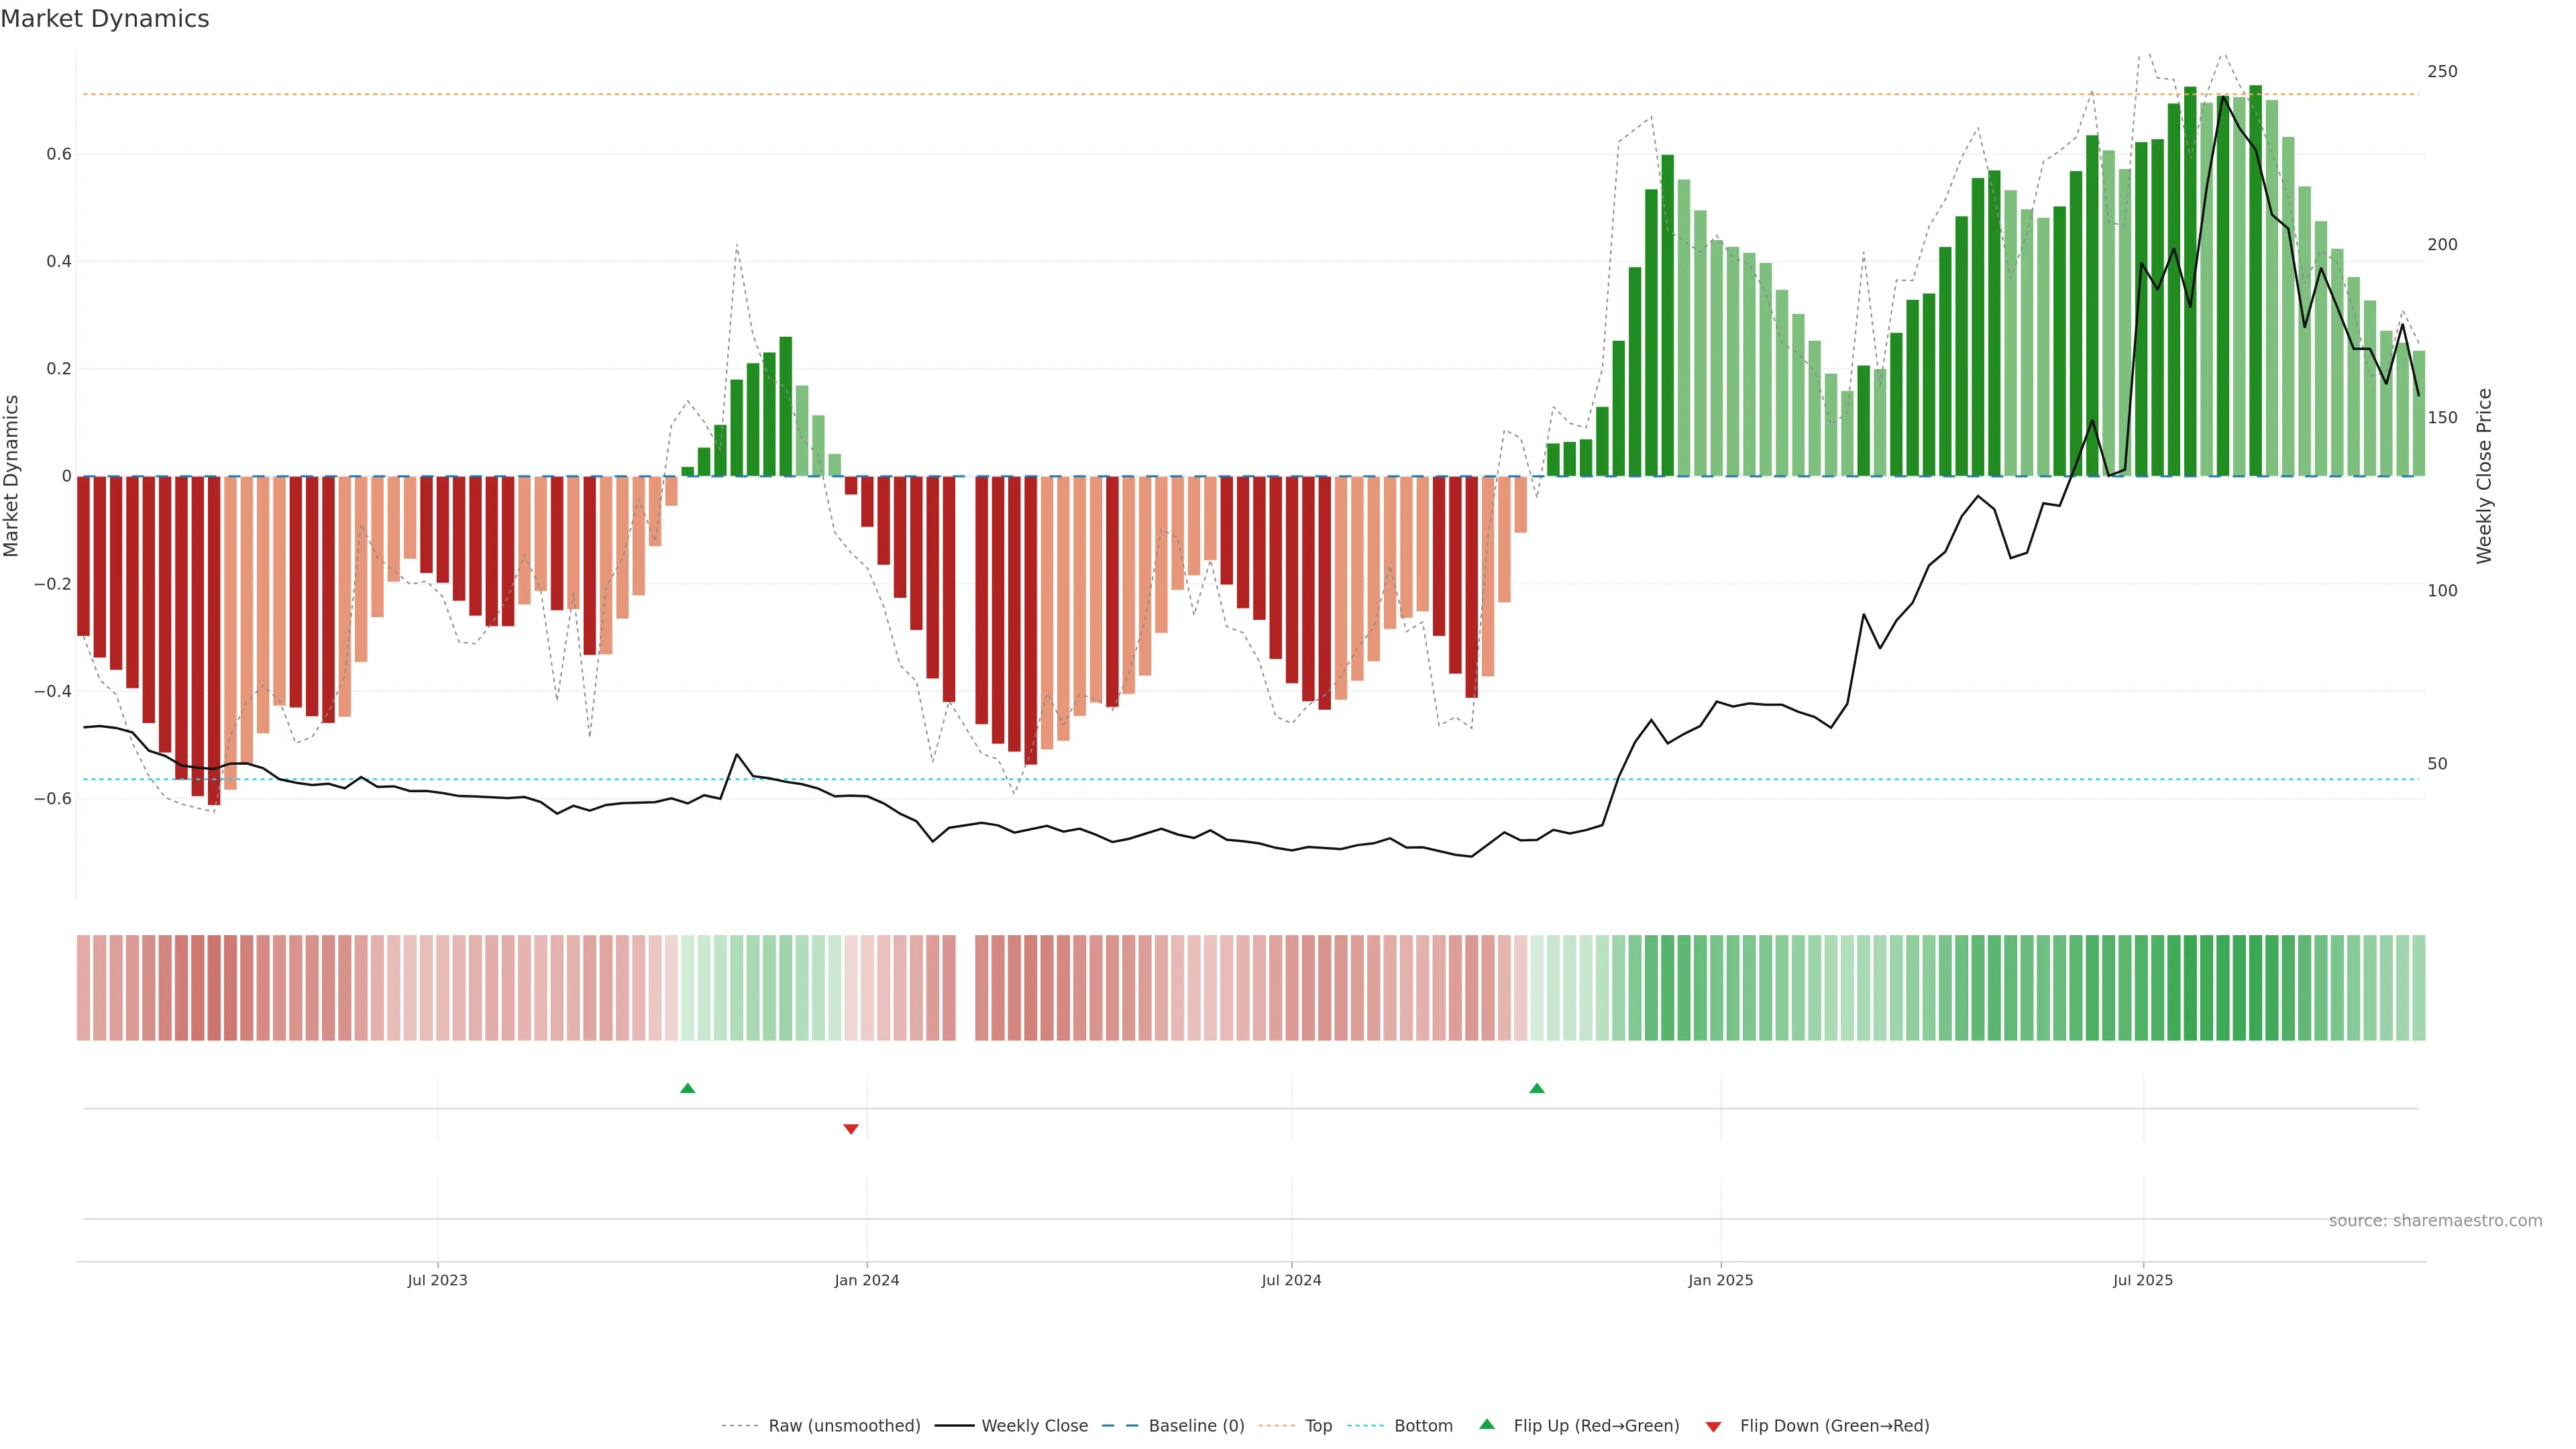Toggle the Weekly Close legend entry
The image size is (2576, 1449).
coord(1034,1426)
